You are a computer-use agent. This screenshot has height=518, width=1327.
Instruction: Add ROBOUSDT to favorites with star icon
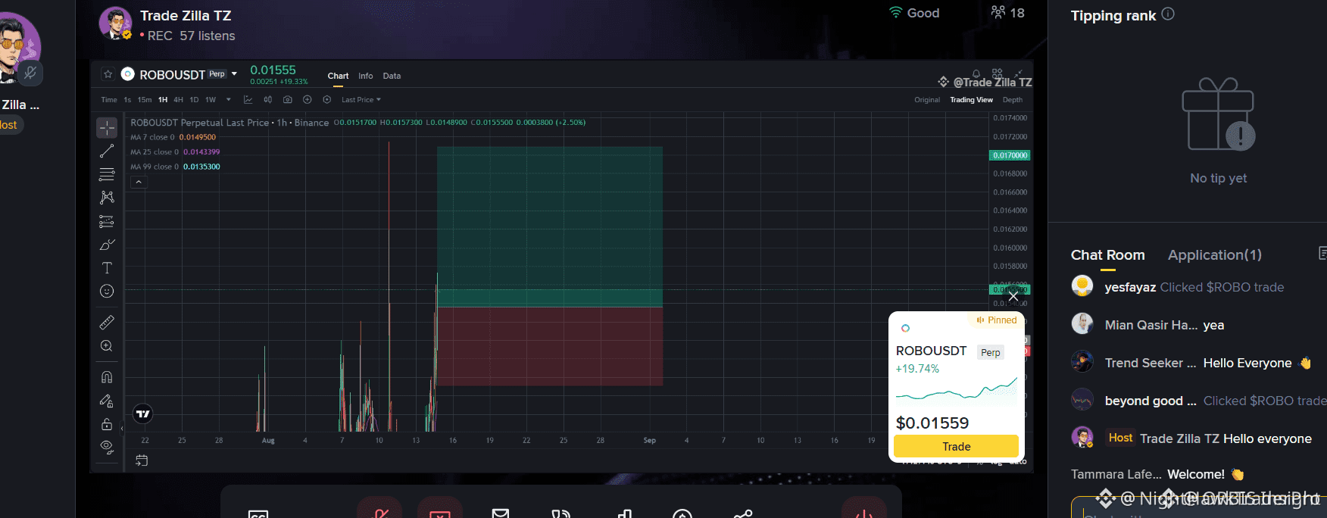(x=108, y=74)
